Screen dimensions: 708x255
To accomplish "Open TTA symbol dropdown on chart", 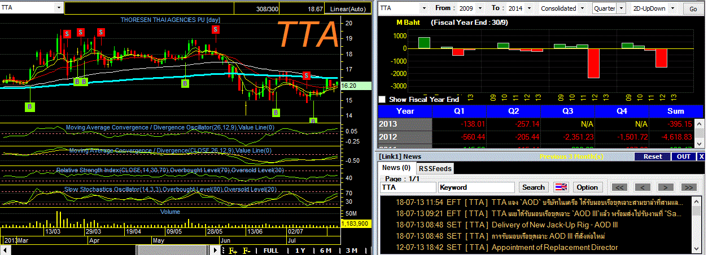I will [x=59, y=8].
